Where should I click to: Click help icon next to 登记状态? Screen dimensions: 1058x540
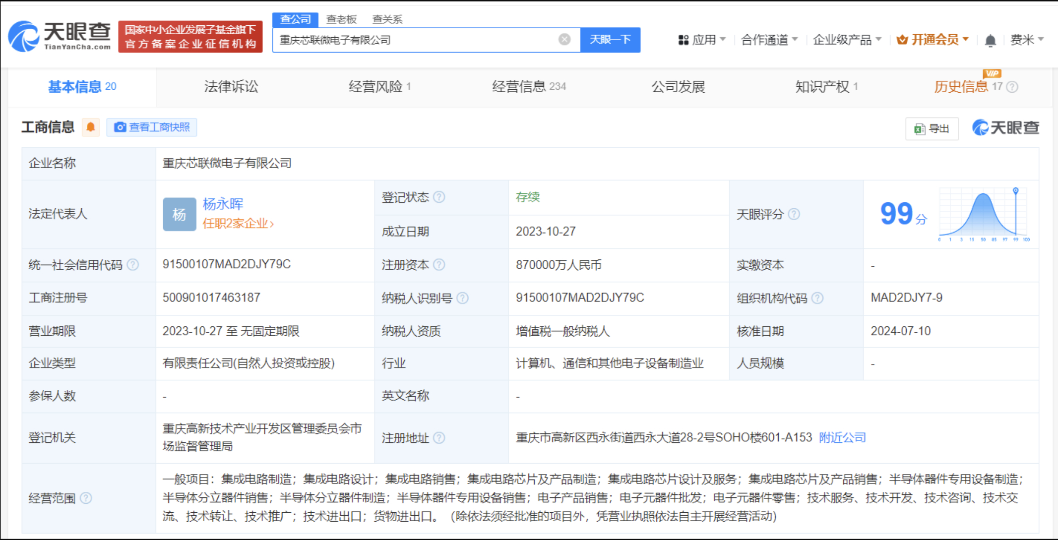click(x=439, y=197)
